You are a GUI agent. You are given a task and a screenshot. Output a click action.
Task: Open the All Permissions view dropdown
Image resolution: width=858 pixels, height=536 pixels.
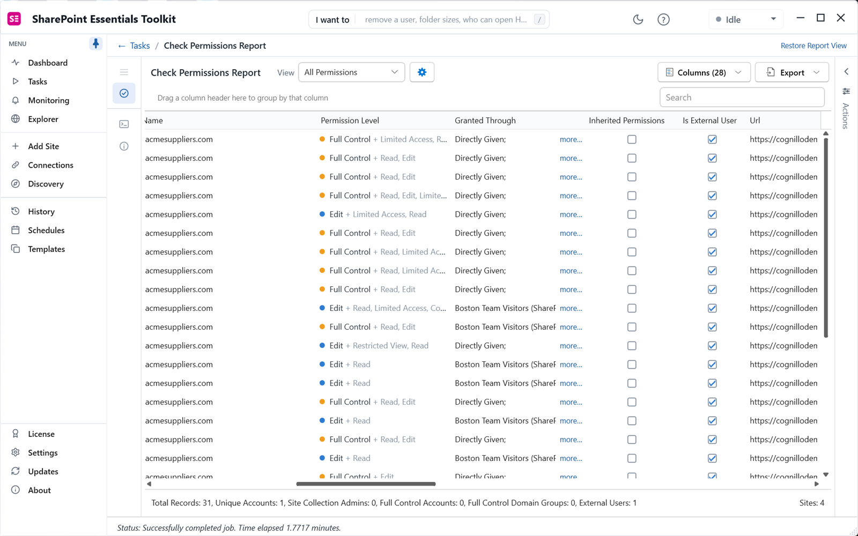coord(351,72)
